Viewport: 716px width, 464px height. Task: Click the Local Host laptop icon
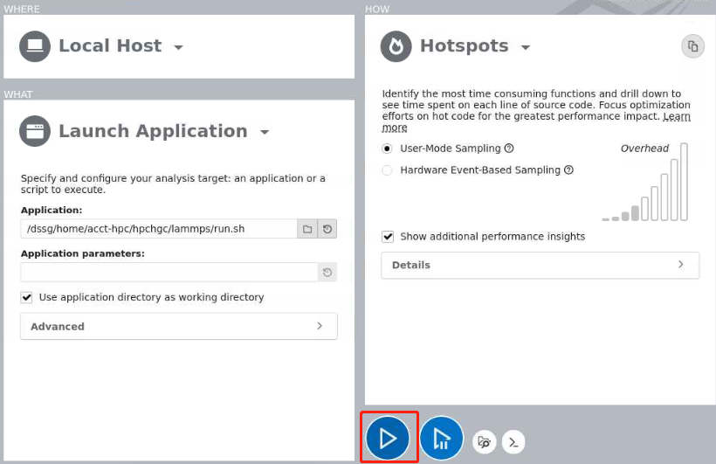[x=35, y=46]
